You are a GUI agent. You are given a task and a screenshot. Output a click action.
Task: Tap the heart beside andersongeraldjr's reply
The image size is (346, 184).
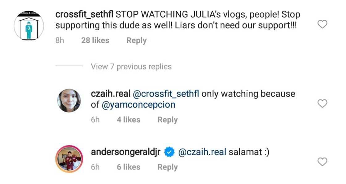pyautogui.click(x=323, y=162)
